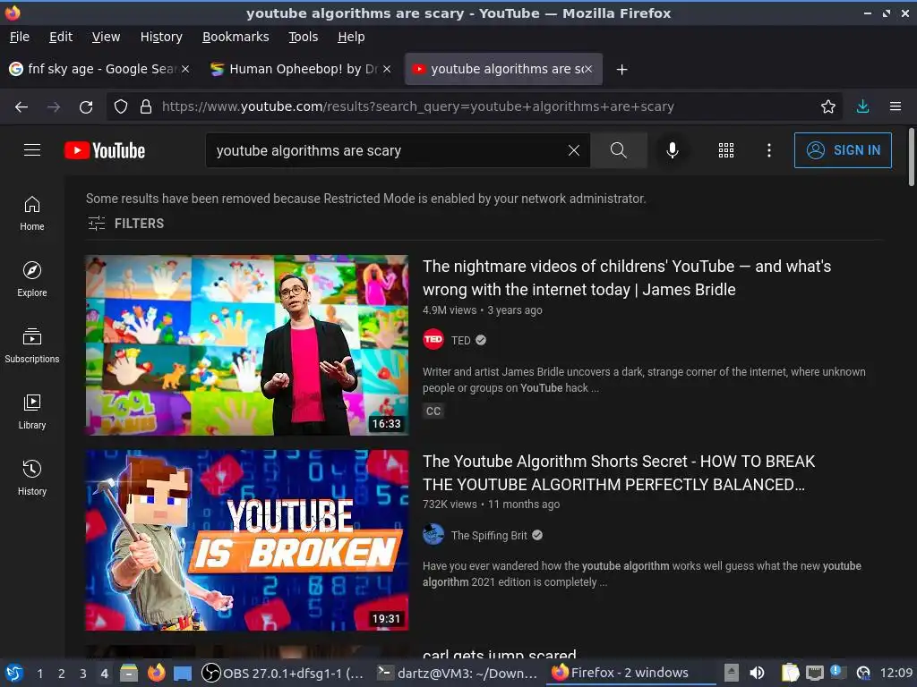Bookmark this page with the star icon
Viewport: 917px width, 687px height.
(827, 106)
